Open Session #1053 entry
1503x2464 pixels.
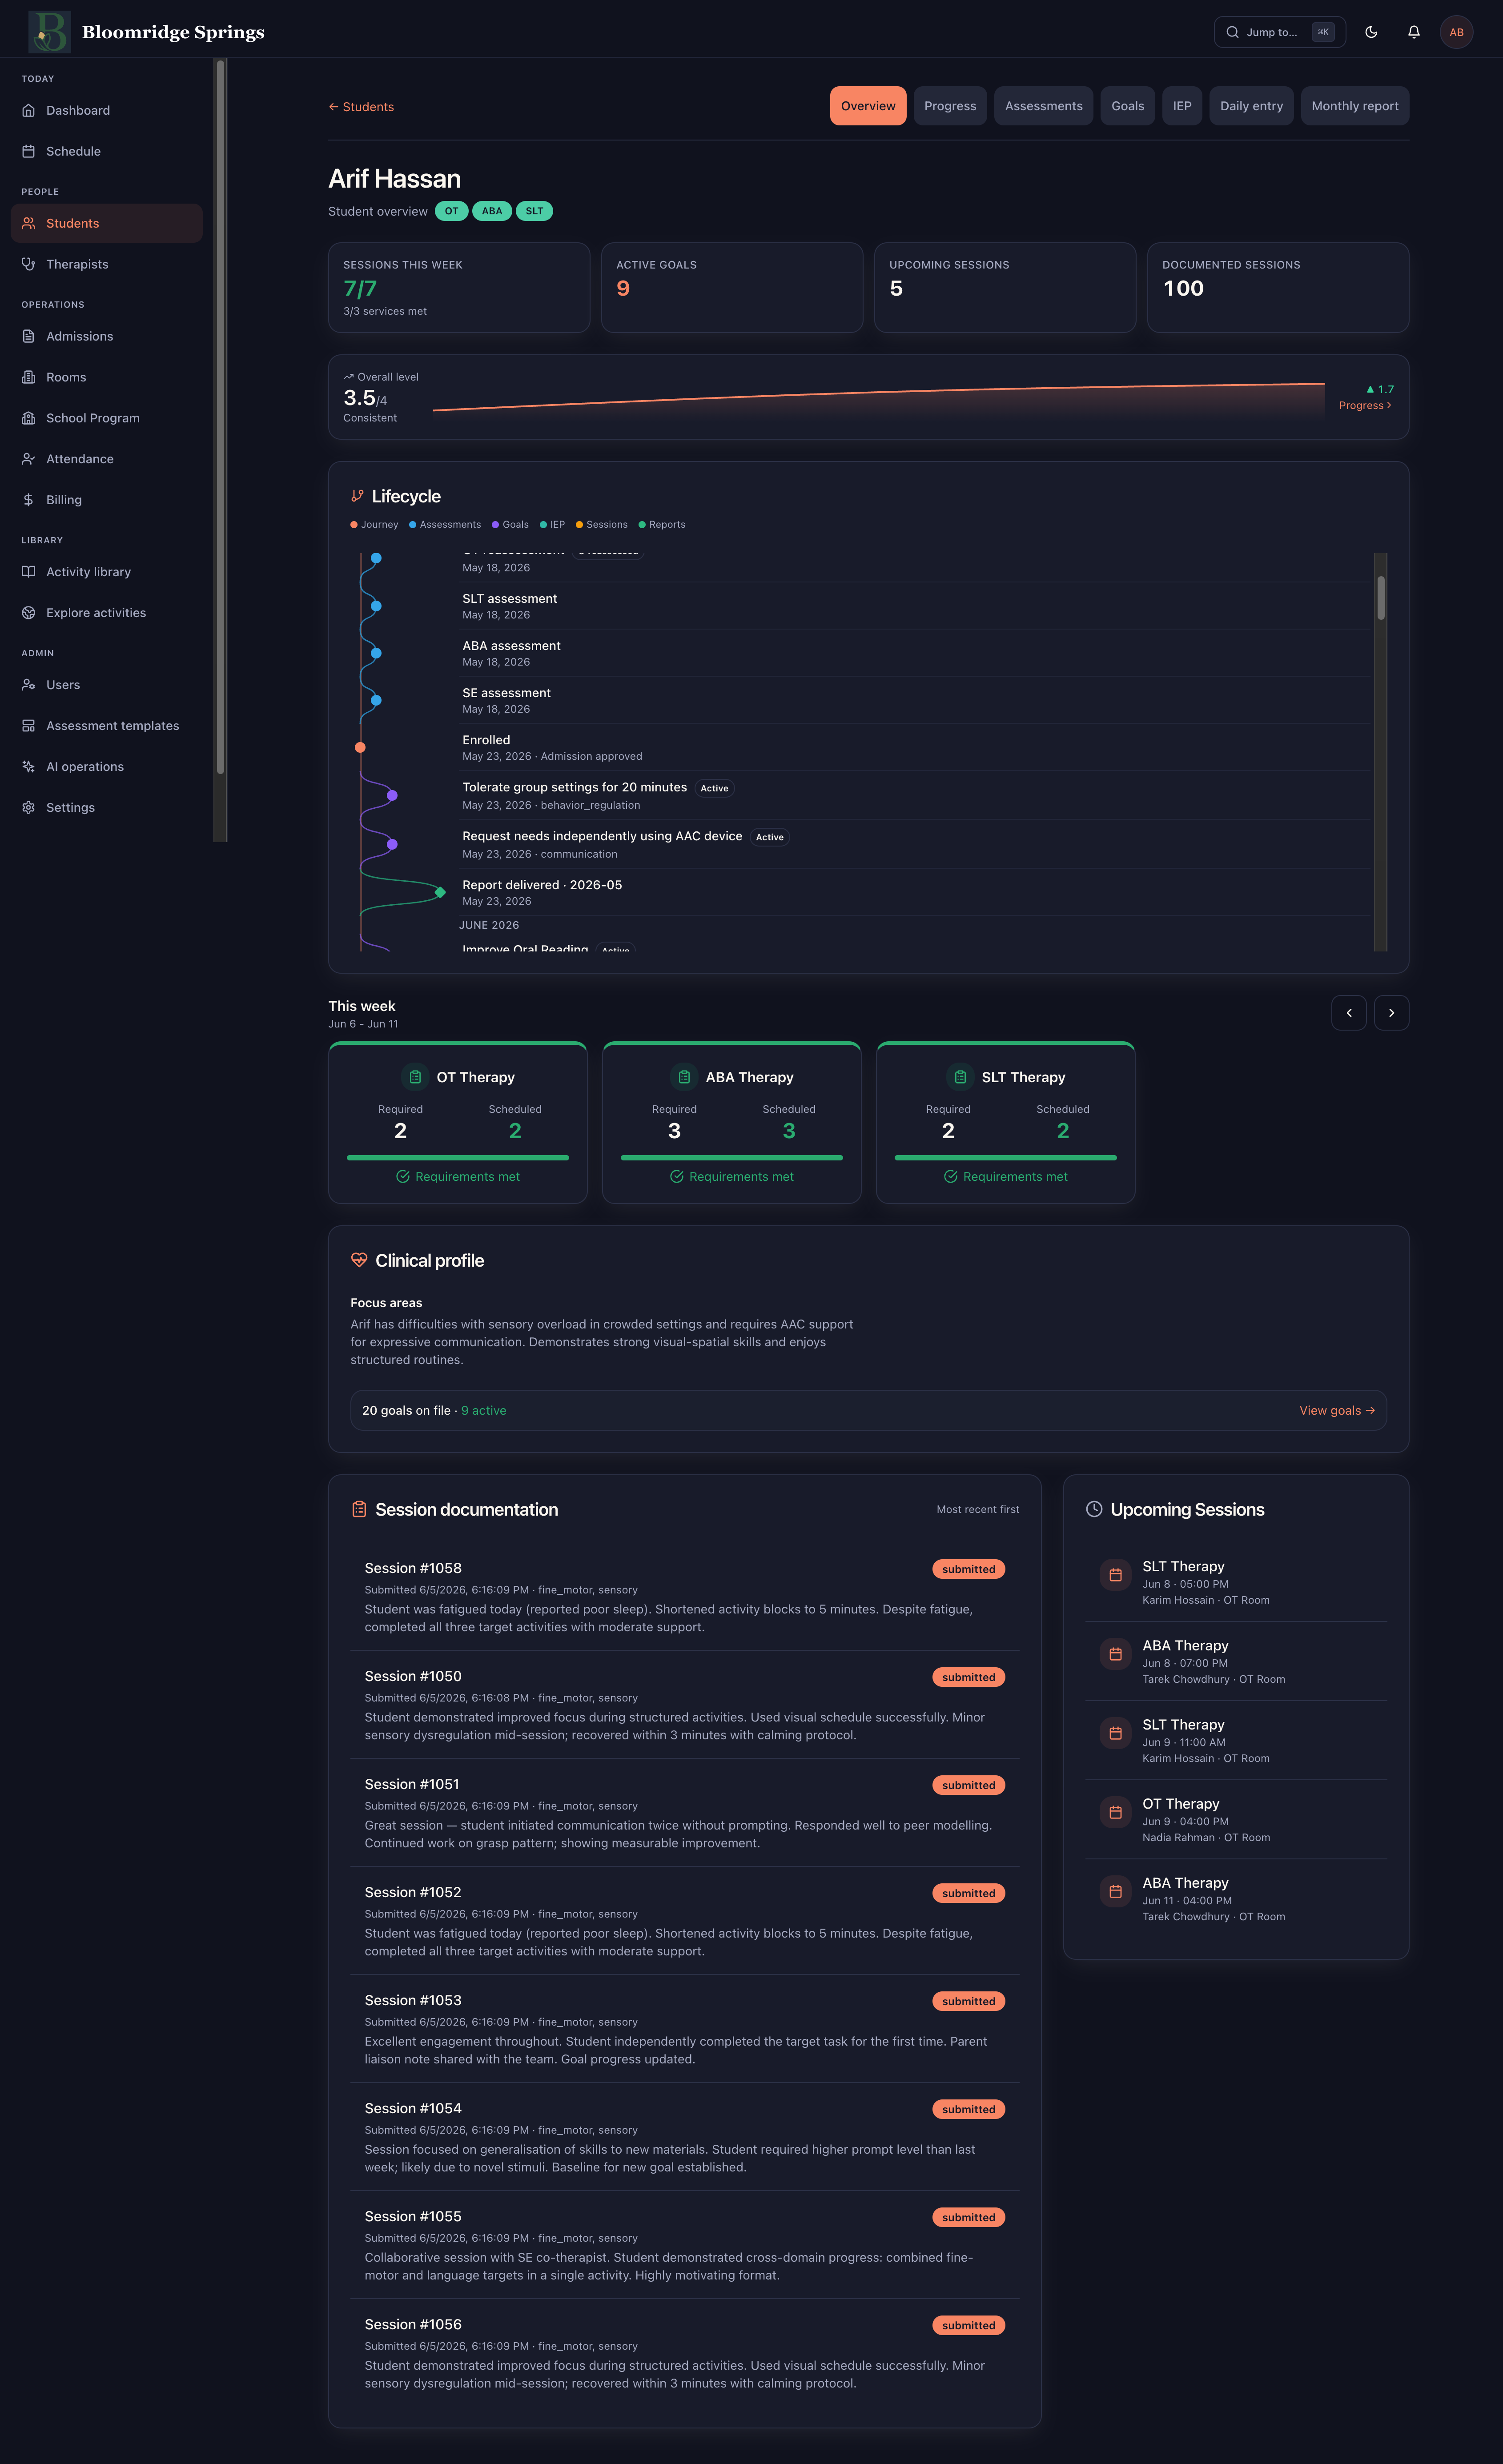point(685,2029)
